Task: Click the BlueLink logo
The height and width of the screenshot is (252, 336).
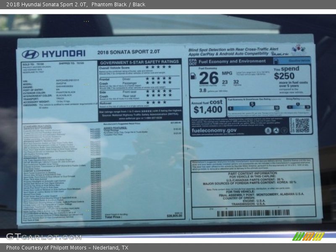Action: pos(280,54)
